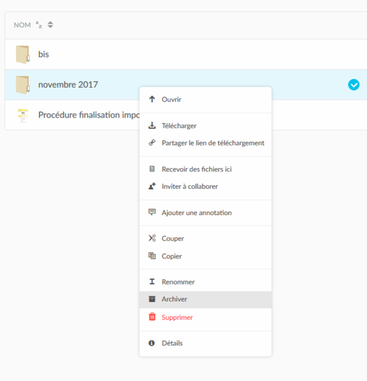367x381 pixels.
Task: Click the link icon beside Partager le lien
Action: [152, 143]
